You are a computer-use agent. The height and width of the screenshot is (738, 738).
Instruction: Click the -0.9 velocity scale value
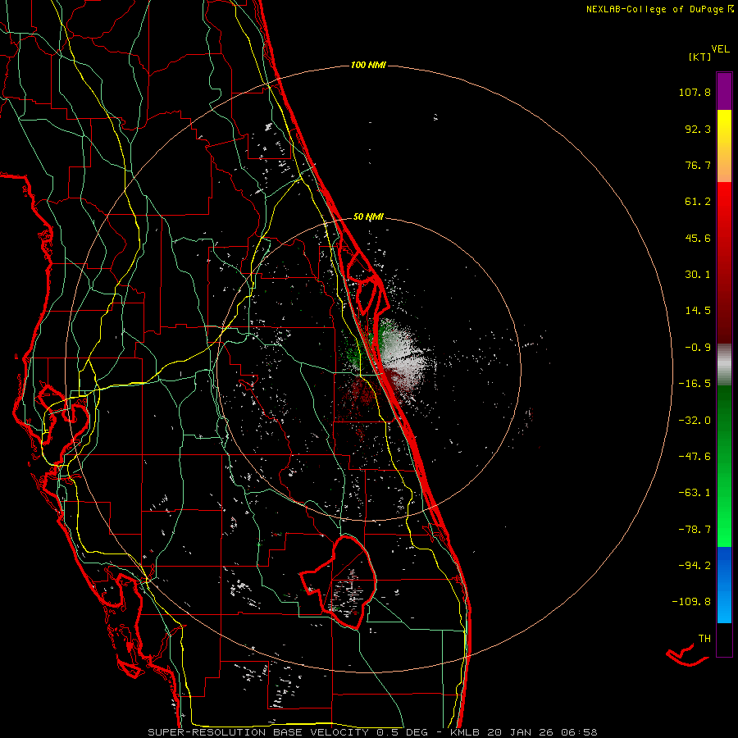[x=698, y=348]
